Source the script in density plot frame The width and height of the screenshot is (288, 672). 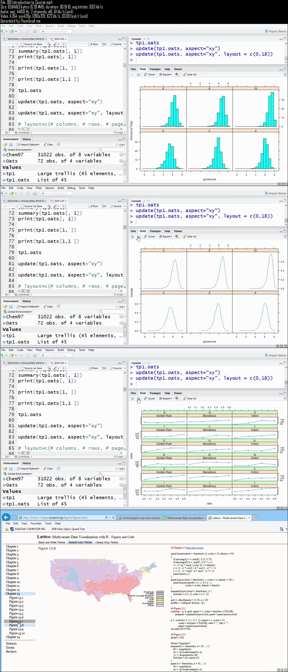(x=116, y=206)
